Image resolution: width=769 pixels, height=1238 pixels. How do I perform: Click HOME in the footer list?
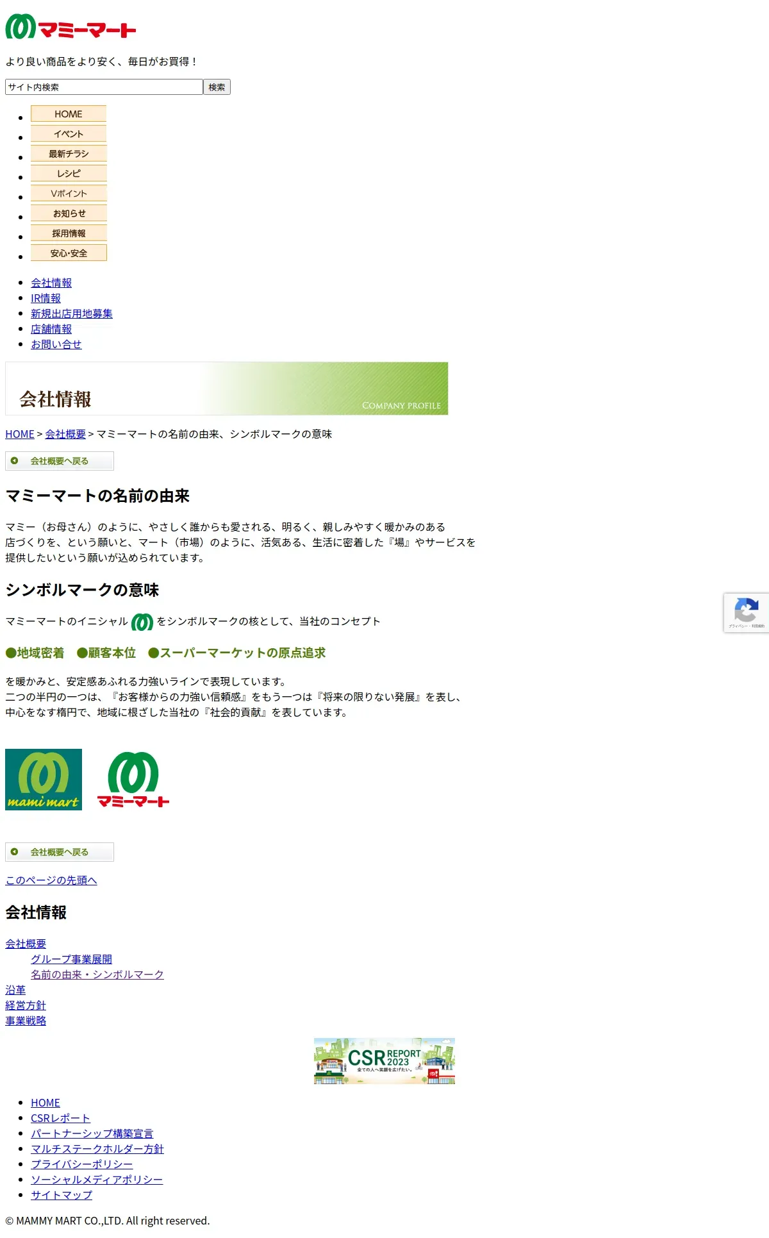45,1103
